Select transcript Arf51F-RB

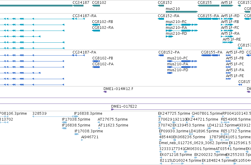pyautogui.click(x=230, y=22)
